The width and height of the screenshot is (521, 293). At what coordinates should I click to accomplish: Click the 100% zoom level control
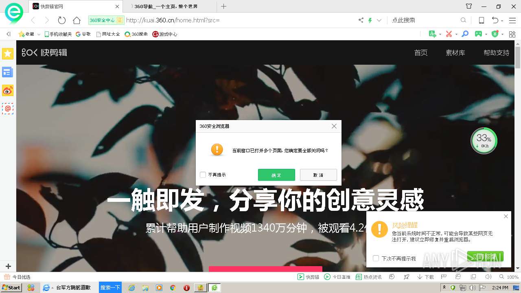(509, 277)
